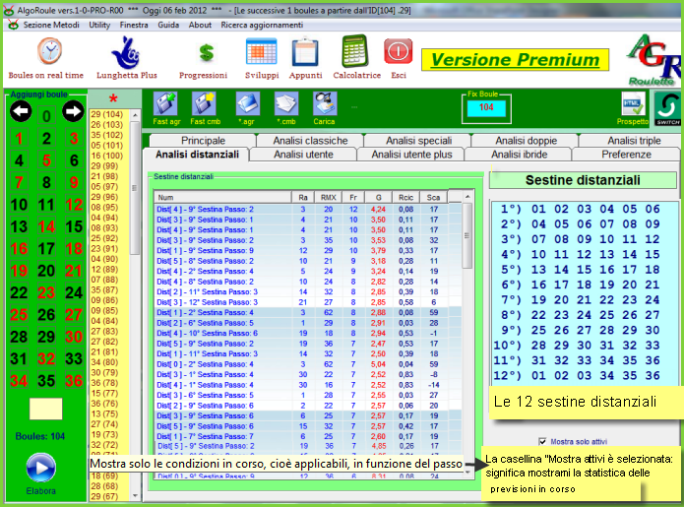The width and height of the screenshot is (684, 507).
Task: Open Lunghetta Plus tool
Action: click(x=126, y=53)
